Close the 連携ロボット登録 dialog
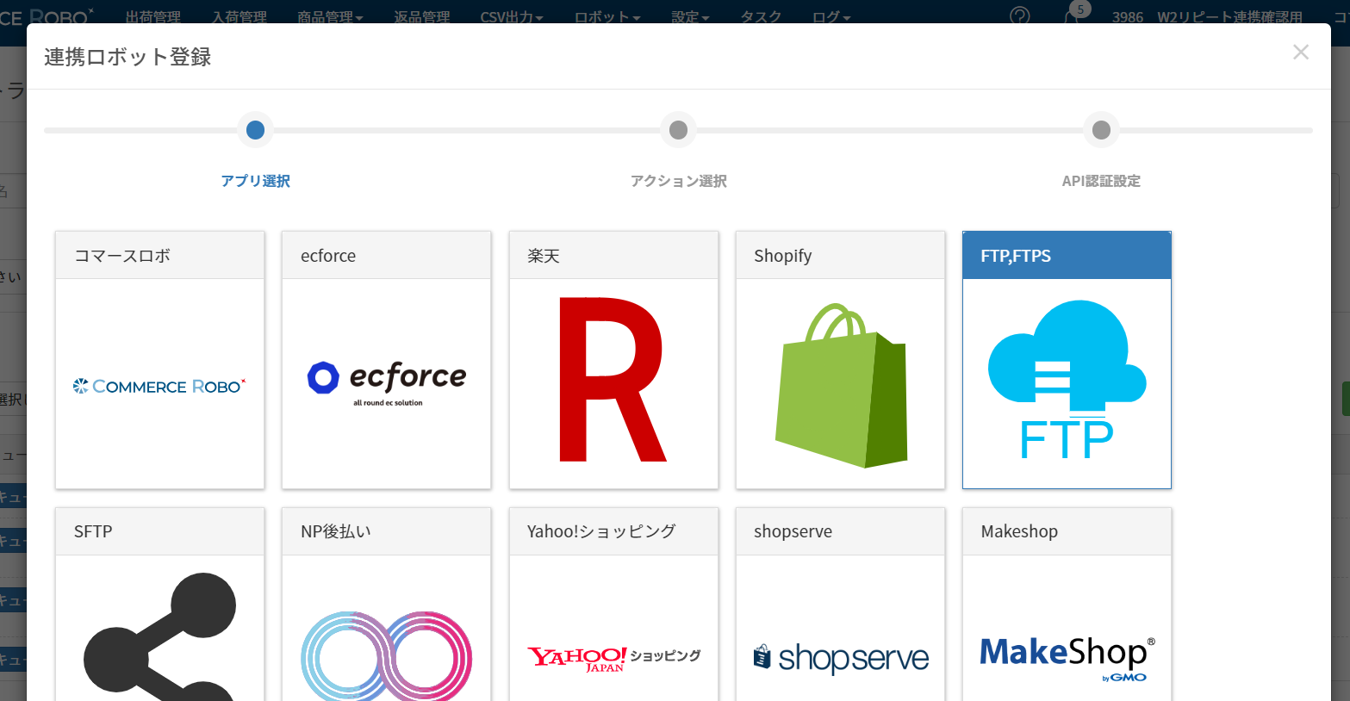 coord(1301,53)
